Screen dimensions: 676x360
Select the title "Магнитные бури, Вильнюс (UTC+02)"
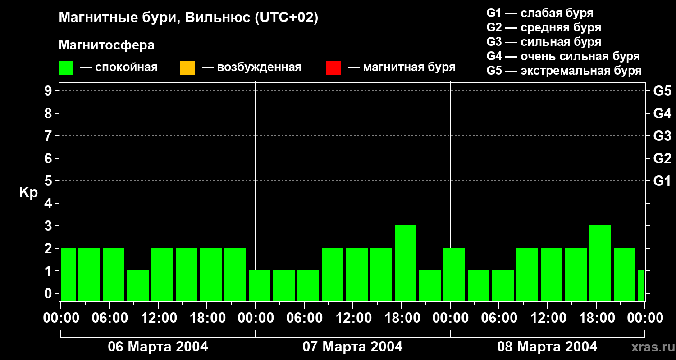pyautogui.click(x=189, y=18)
